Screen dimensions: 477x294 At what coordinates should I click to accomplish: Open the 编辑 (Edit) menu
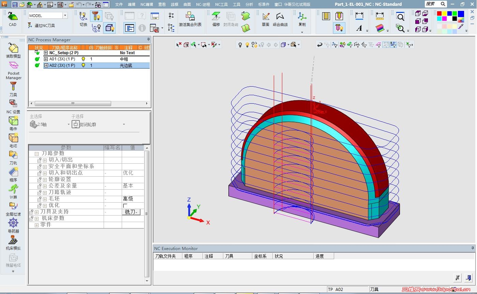tap(132, 4)
